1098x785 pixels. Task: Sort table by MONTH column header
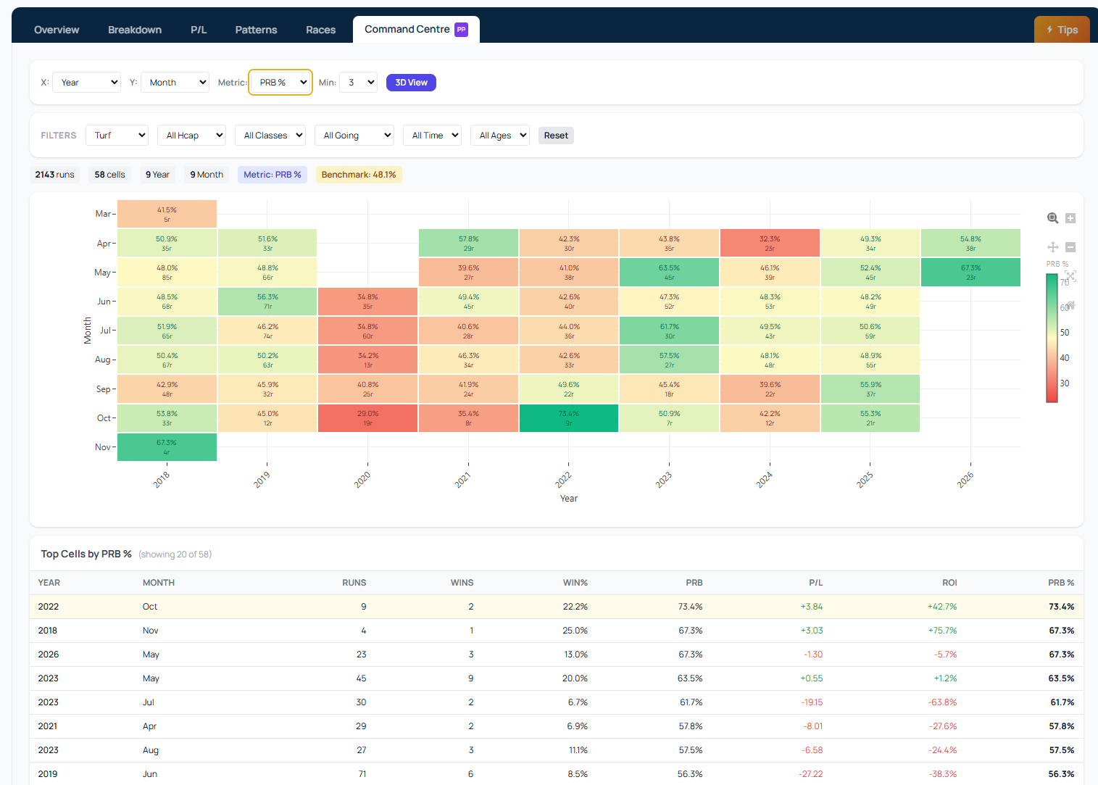pyautogui.click(x=159, y=583)
